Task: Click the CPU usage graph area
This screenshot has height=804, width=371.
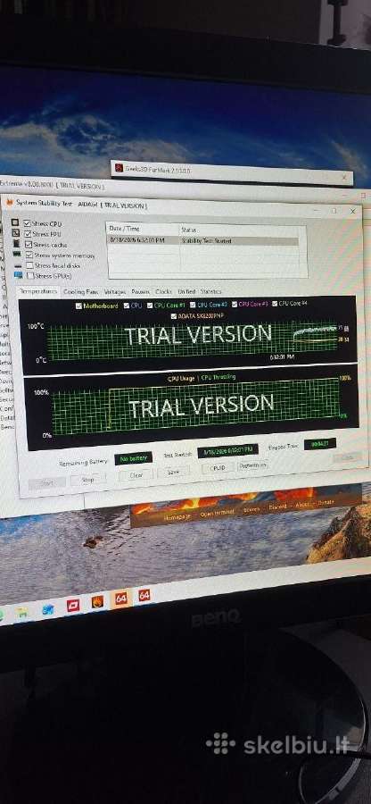Action: tap(195, 407)
